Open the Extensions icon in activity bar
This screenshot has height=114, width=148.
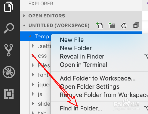click(x=9, y=94)
